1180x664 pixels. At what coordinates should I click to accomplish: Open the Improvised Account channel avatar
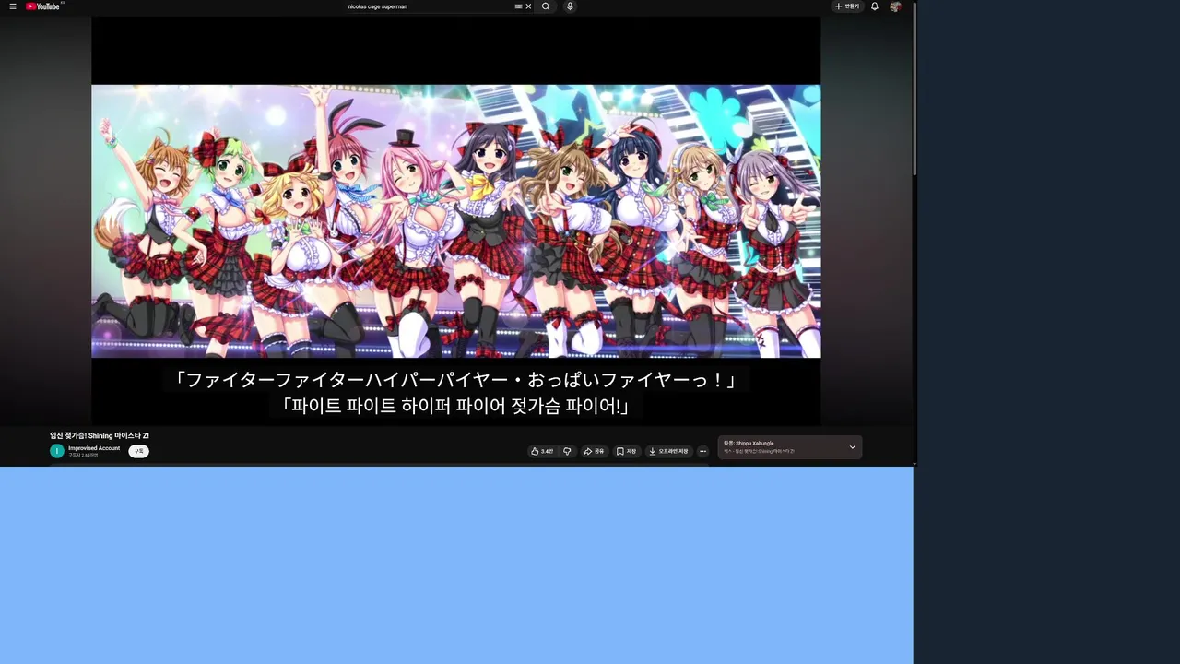click(56, 451)
